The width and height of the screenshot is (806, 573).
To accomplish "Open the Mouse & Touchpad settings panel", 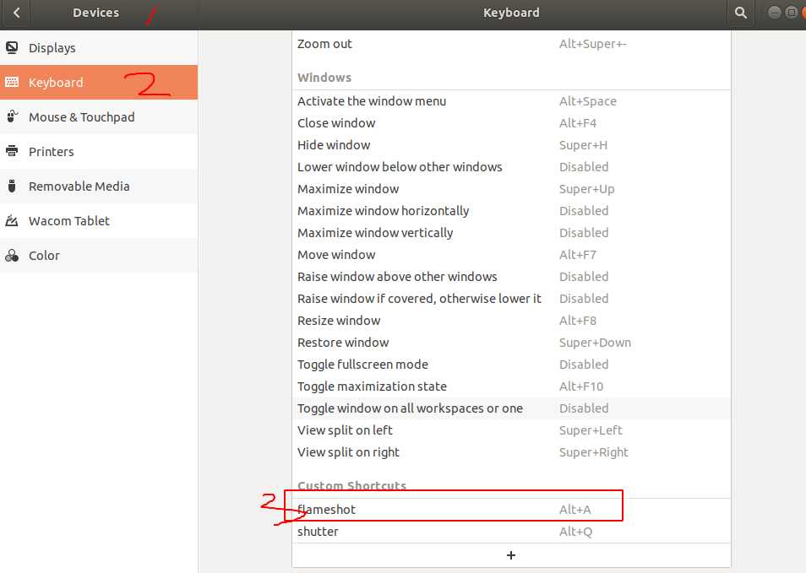I will [x=82, y=117].
